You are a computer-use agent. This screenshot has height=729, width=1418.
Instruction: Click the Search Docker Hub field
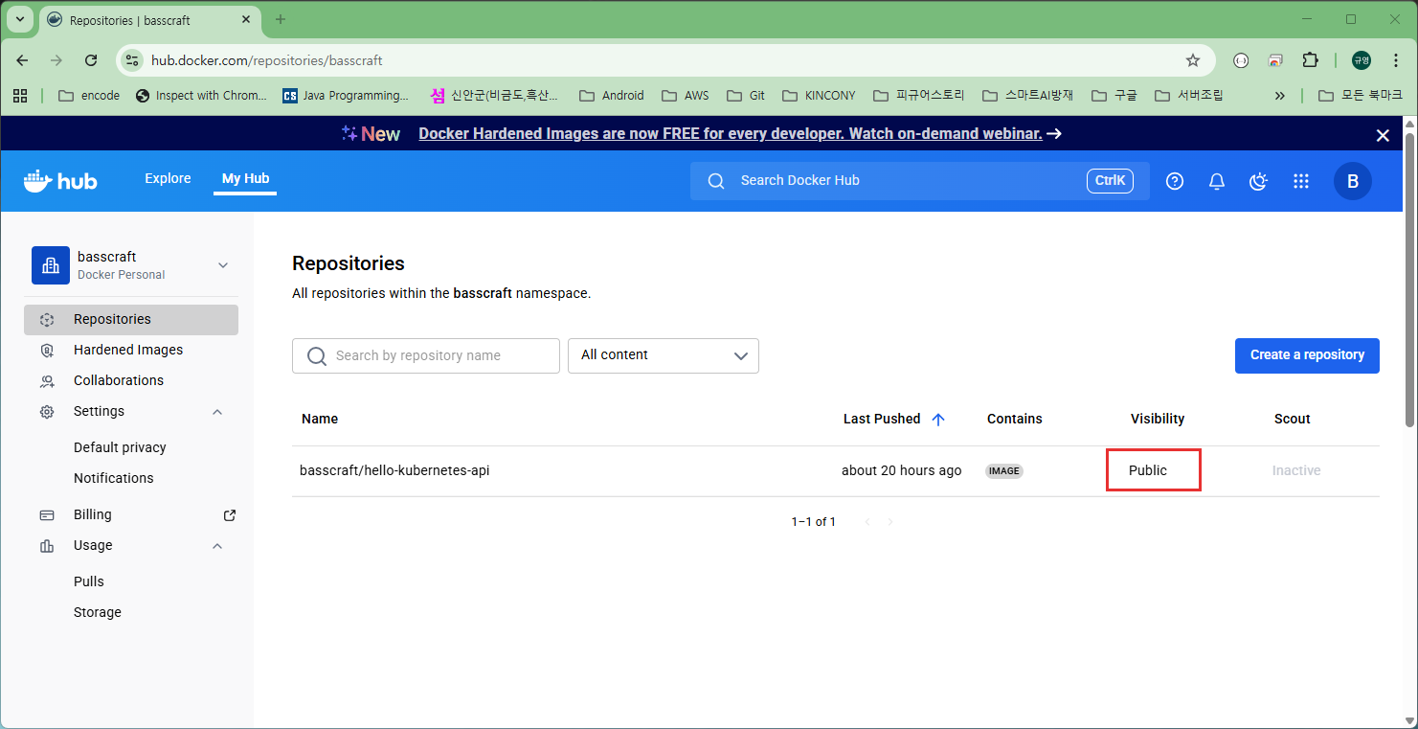coord(919,181)
